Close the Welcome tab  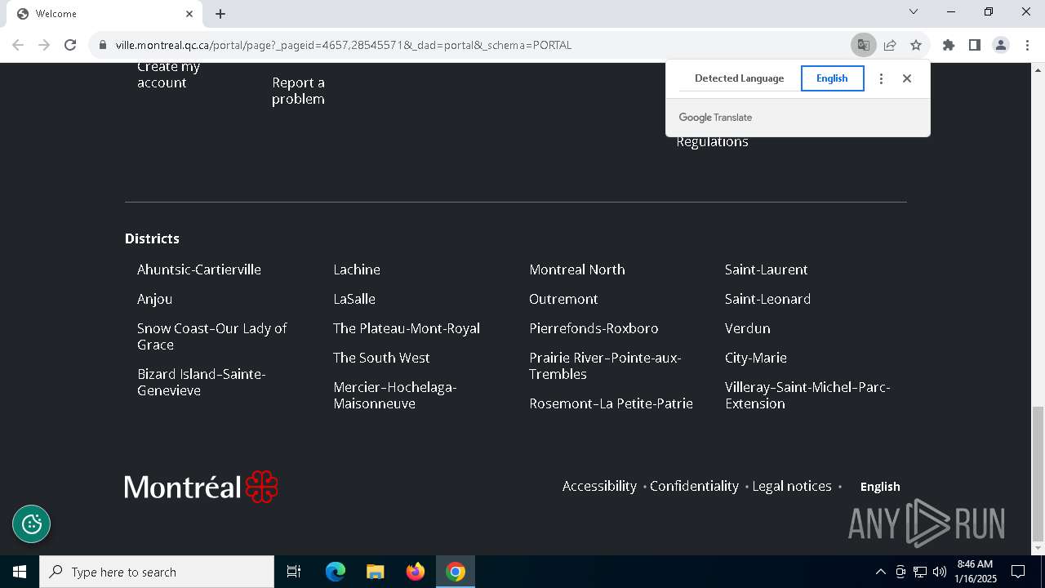[x=189, y=14]
